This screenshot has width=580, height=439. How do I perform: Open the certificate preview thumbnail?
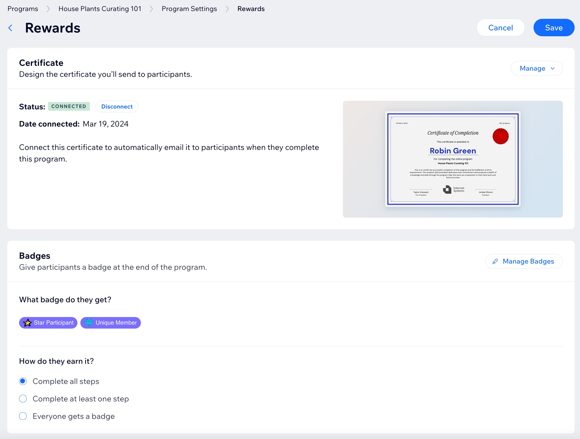click(x=453, y=159)
